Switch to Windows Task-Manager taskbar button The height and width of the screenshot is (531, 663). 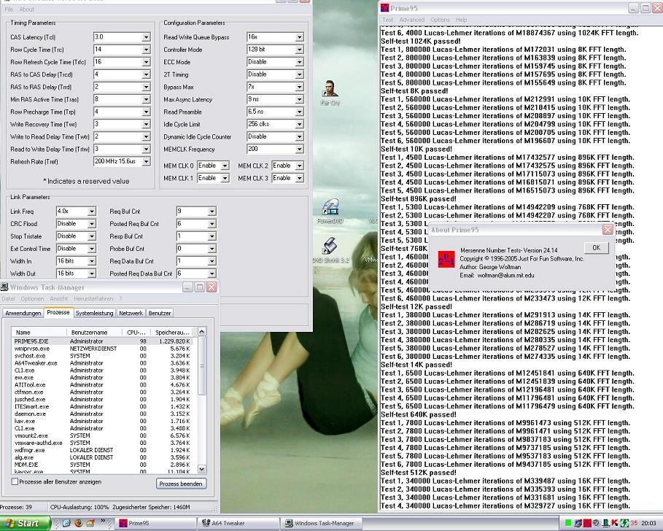click(x=320, y=524)
